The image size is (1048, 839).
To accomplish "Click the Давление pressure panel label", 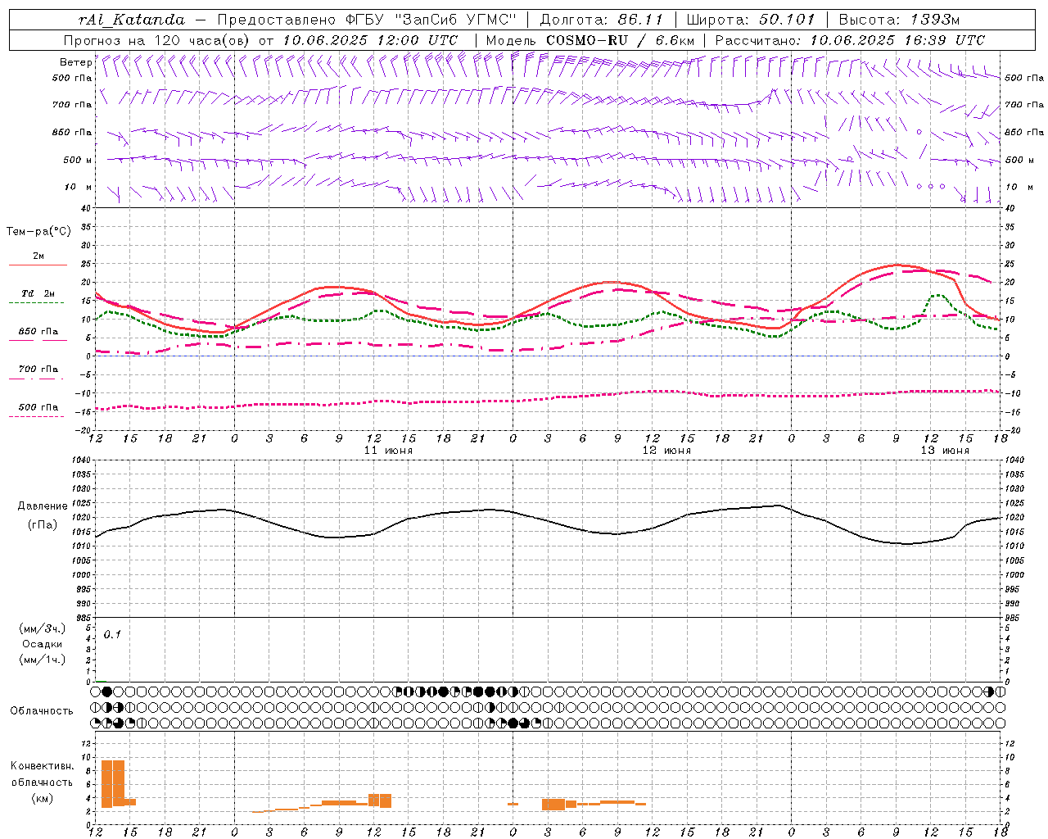I will [43, 506].
